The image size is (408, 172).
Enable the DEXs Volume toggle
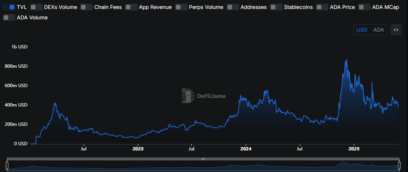click(x=36, y=7)
